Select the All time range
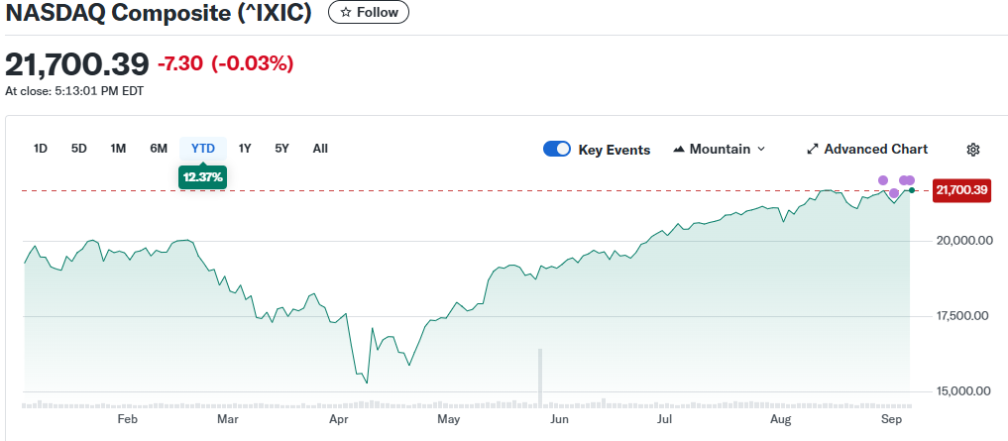1008x441 pixels. tap(320, 149)
